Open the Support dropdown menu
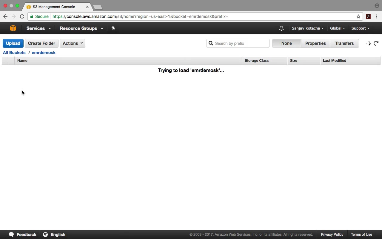The image size is (382, 239). tap(361, 28)
